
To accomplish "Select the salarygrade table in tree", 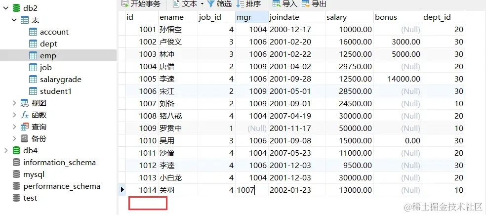I will click(60, 80).
